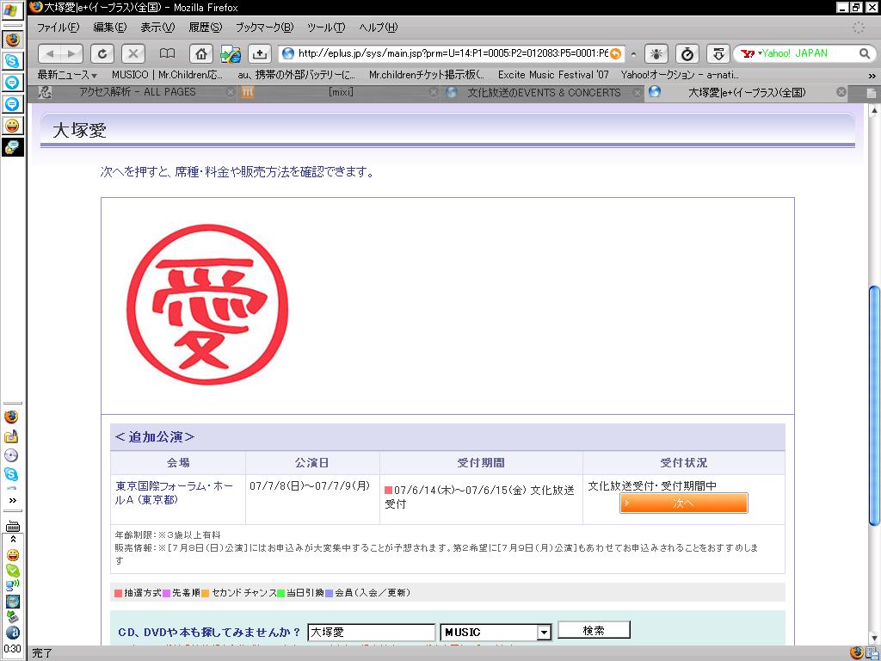
Task: Switch to アクセス解析 - ALL PAGES tab
Action: coord(137,92)
